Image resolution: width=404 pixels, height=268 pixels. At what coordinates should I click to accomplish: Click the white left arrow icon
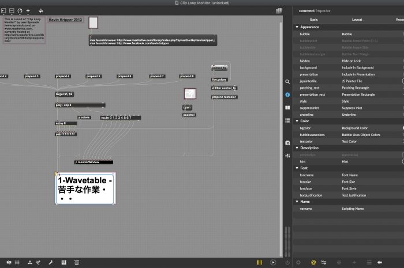380,262
